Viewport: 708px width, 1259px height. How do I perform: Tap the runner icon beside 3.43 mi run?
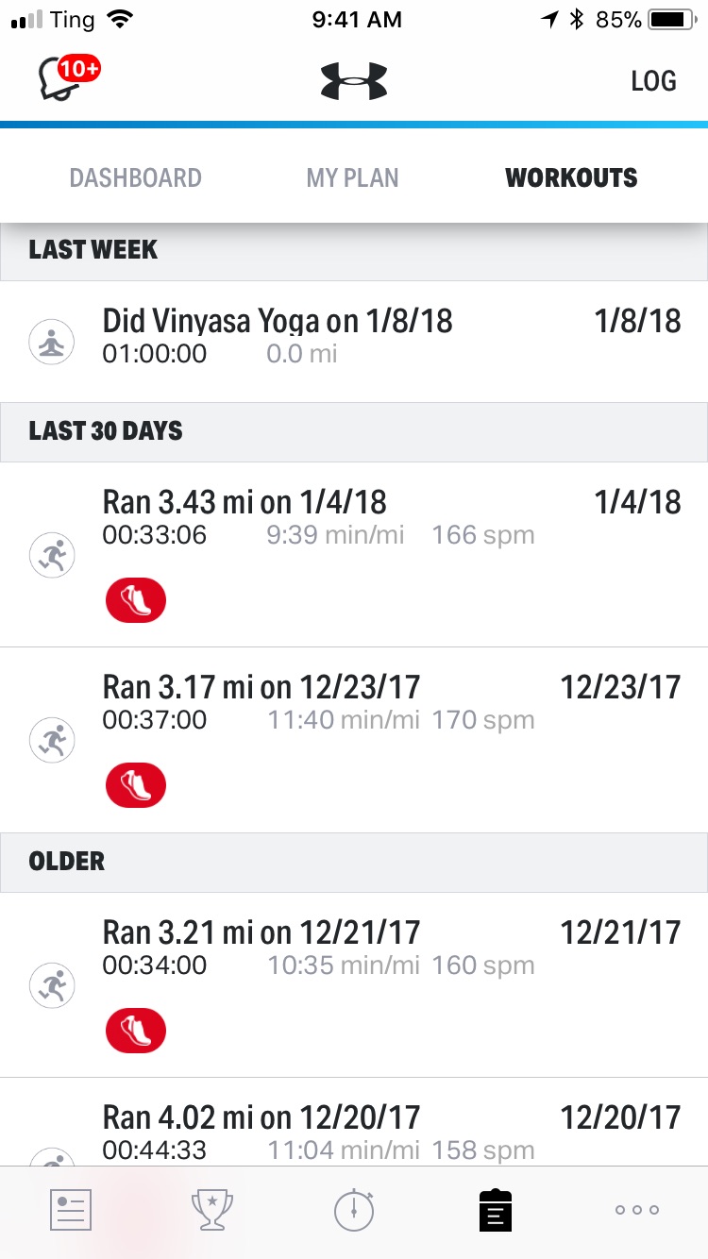52,555
